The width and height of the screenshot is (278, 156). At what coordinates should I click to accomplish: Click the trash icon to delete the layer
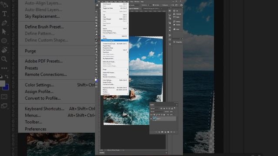tap(174, 132)
